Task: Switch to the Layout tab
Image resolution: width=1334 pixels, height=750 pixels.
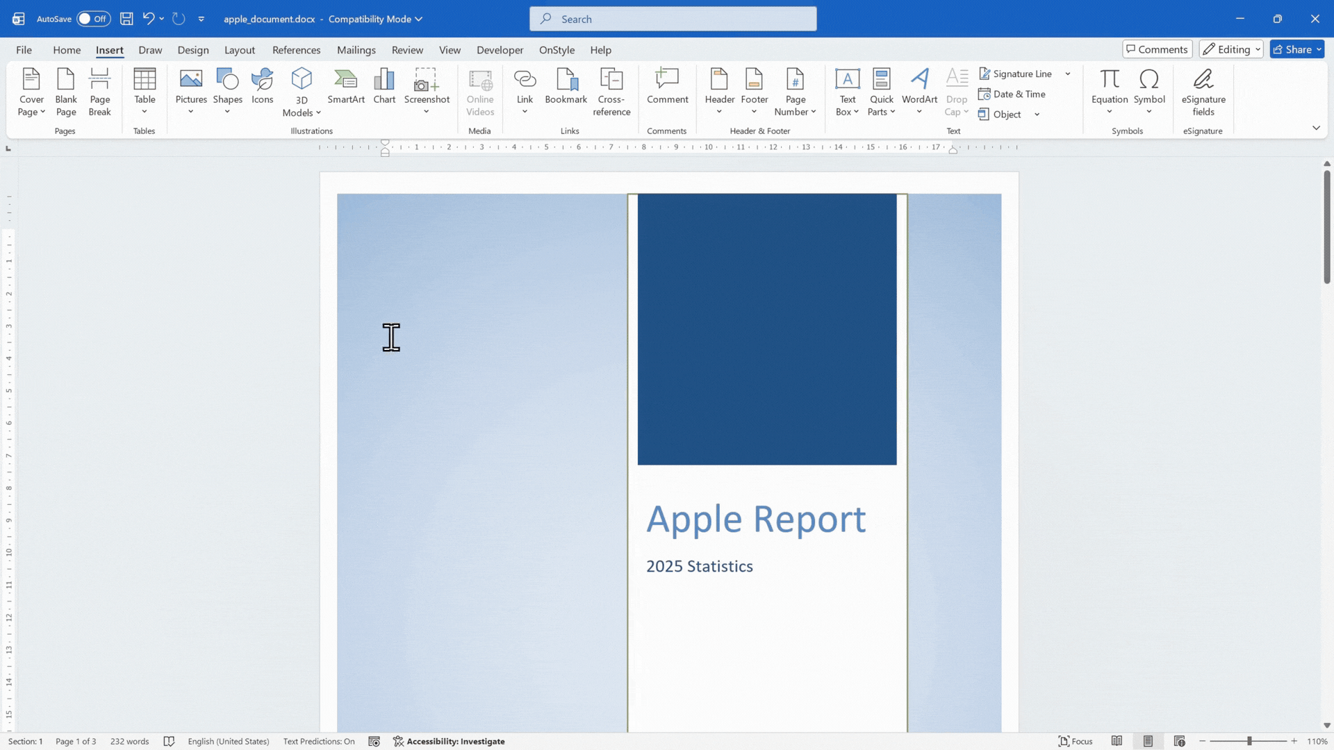Action: (x=240, y=50)
